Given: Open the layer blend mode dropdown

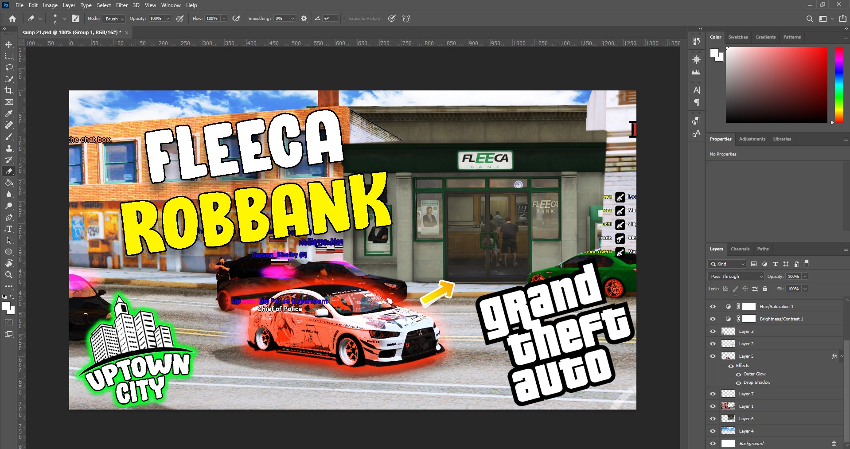Looking at the screenshot, I should coord(736,277).
